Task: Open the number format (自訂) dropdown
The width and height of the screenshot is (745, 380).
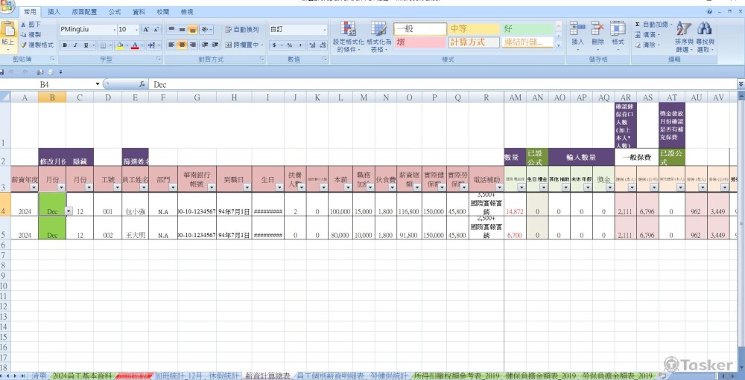Action: point(326,30)
